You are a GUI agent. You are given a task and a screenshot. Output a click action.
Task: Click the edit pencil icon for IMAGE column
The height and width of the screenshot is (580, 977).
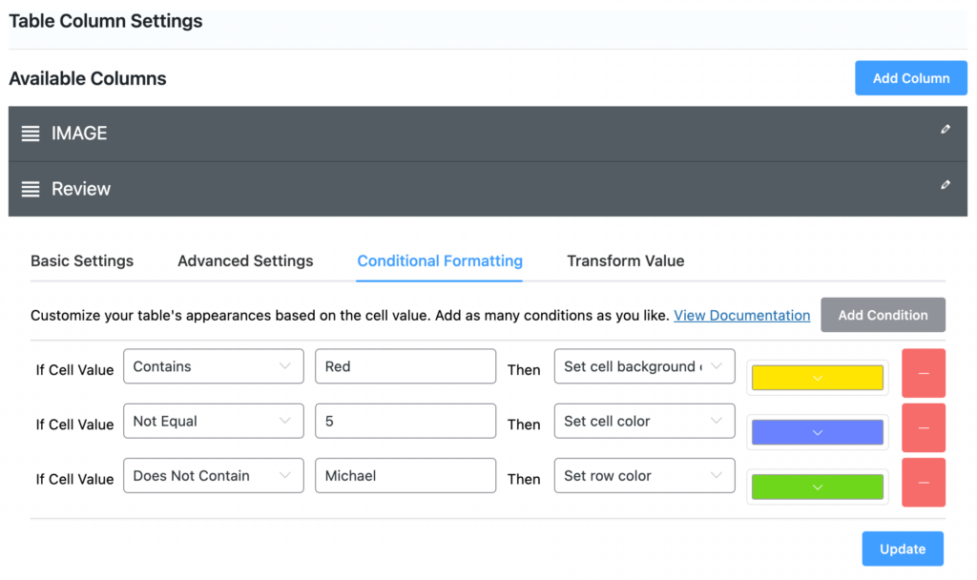[x=946, y=130]
